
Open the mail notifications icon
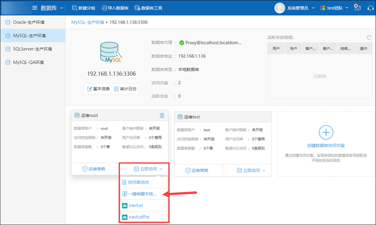358,7
